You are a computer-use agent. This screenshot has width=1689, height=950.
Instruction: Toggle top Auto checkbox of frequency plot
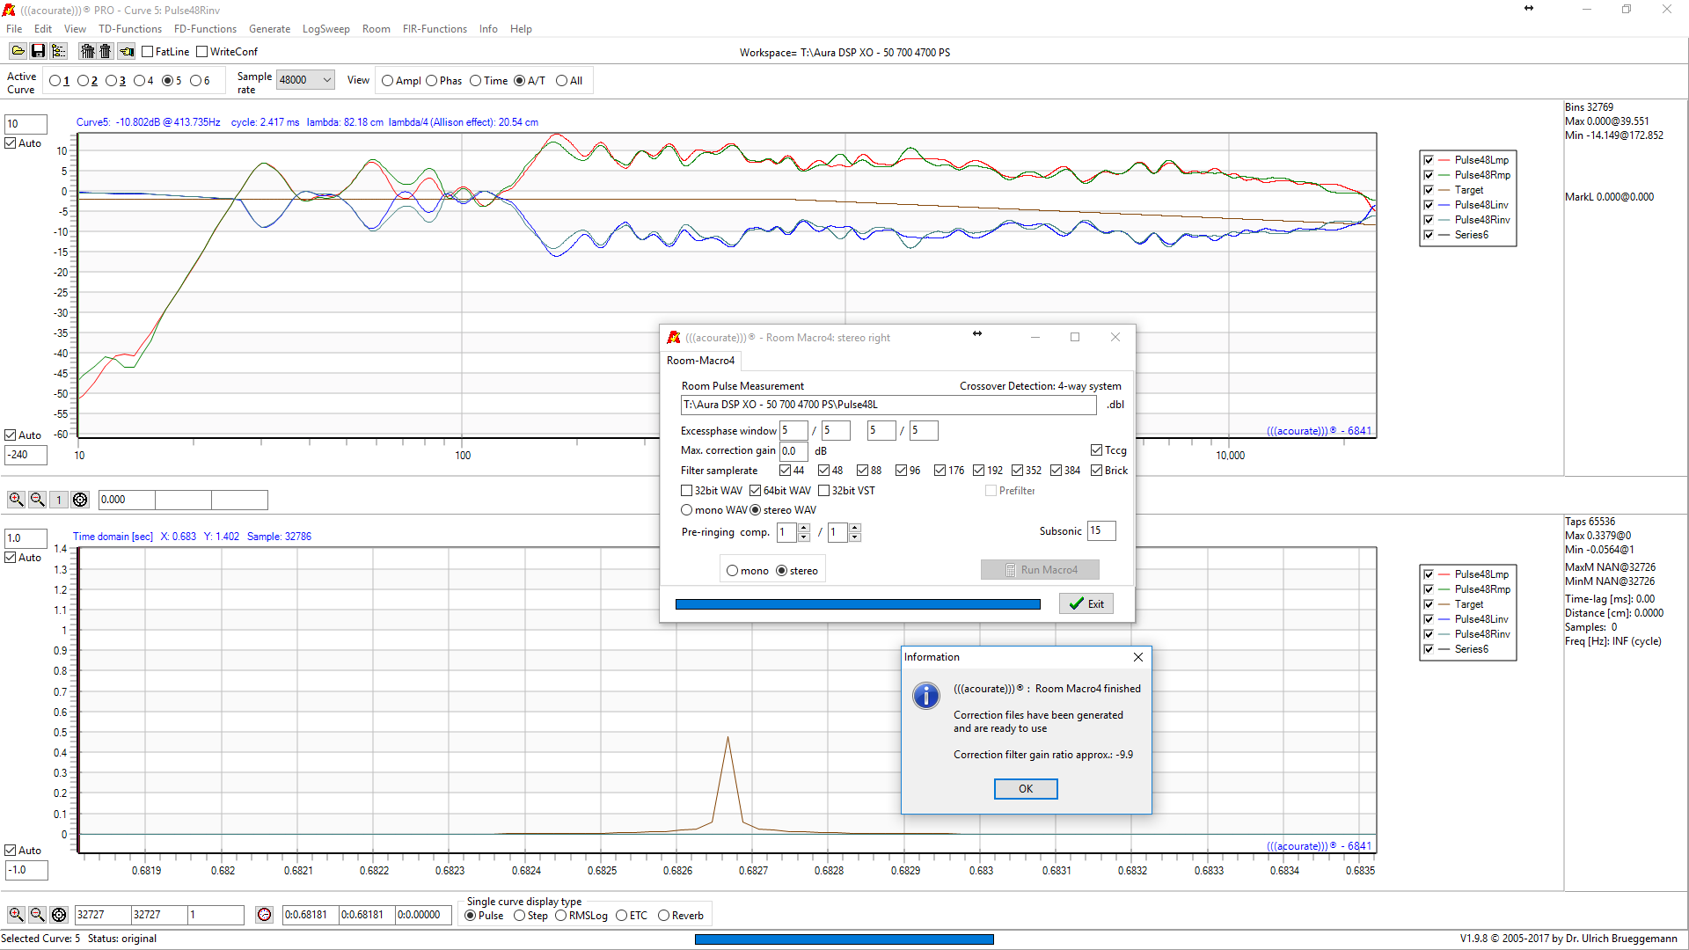tap(11, 143)
